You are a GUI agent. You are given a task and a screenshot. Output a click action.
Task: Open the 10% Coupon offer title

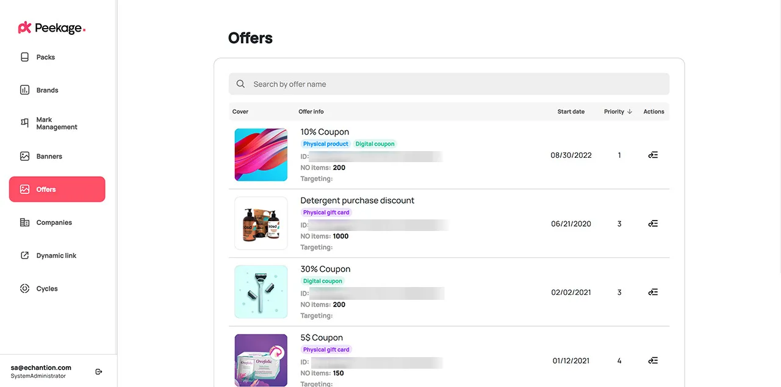(325, 132)
